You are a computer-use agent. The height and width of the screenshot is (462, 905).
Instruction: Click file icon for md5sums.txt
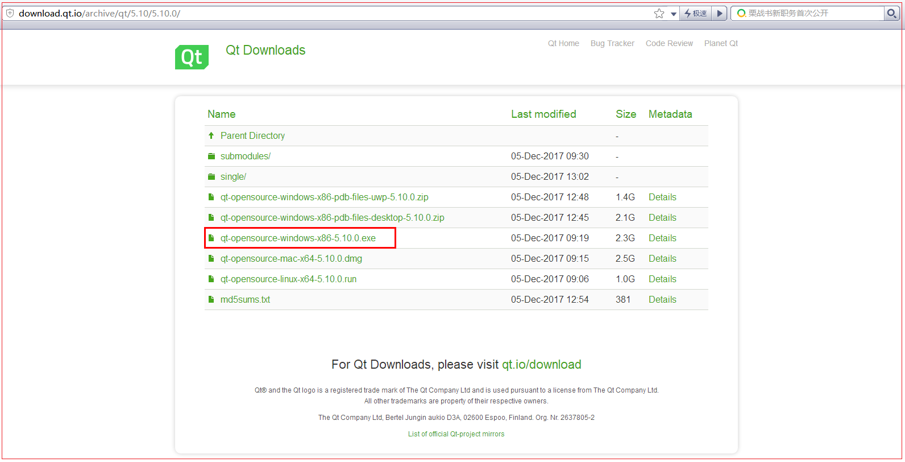pyautogui.click(x=211, y=299)
